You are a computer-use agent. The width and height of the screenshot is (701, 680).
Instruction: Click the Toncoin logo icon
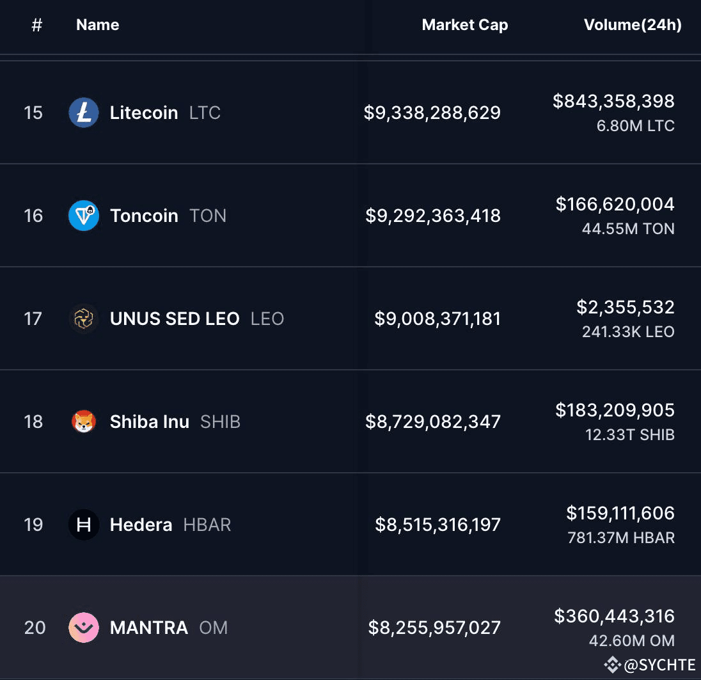(84, 216)
